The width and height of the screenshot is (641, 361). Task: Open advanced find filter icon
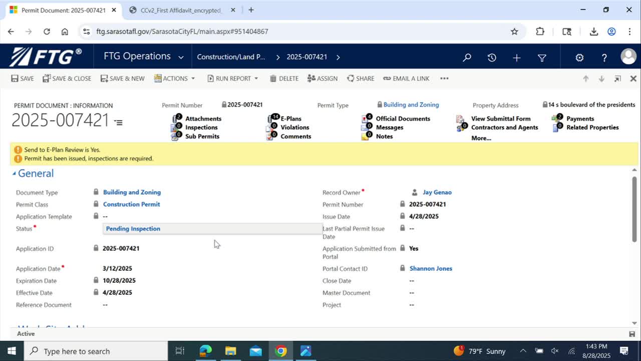(542, 58)
